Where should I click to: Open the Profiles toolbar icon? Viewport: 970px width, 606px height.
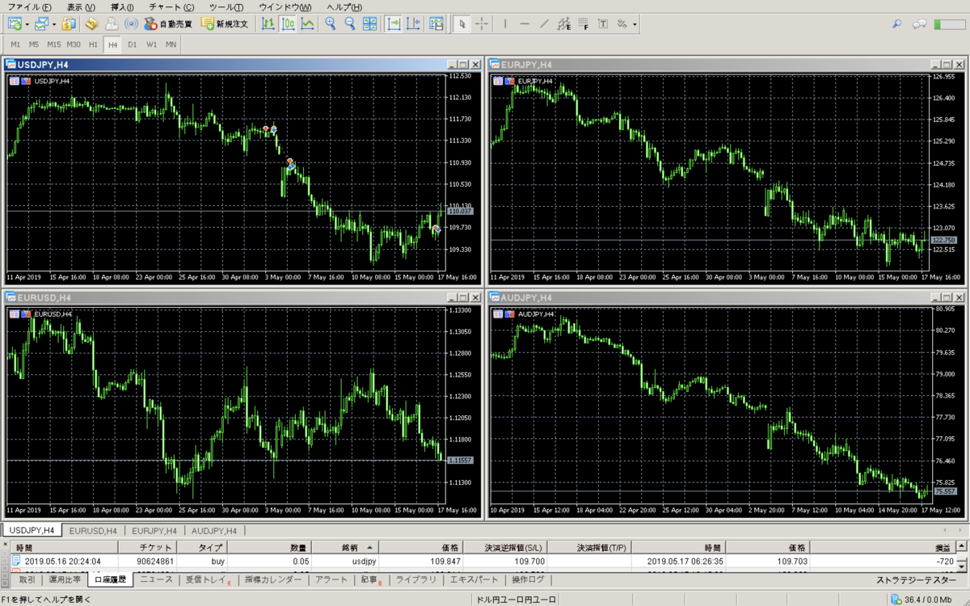click(41, 23)
